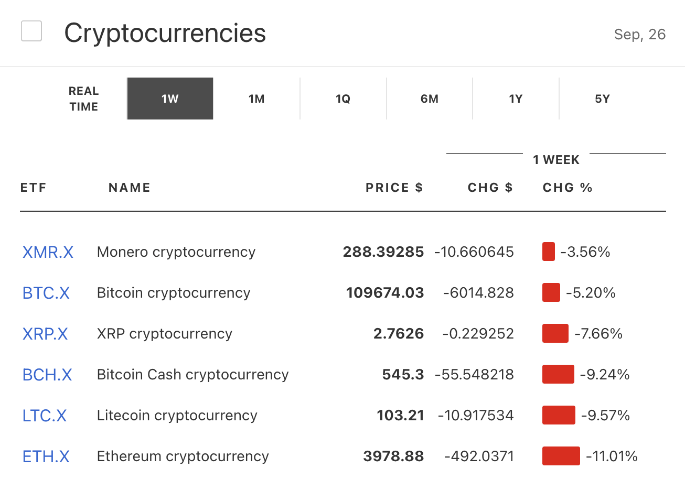
Task: Tick the checkbox beside Cryptocurrencies title
Action: [31, 31]
